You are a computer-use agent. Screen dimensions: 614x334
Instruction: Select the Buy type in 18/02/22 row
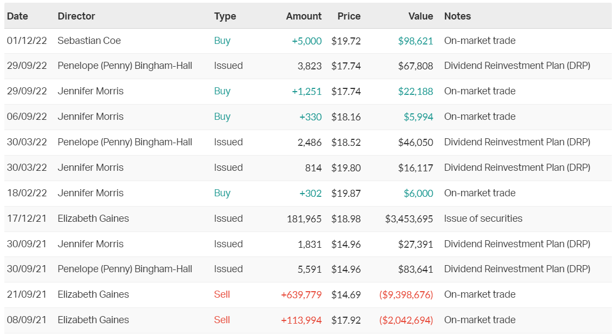[222, 193]
